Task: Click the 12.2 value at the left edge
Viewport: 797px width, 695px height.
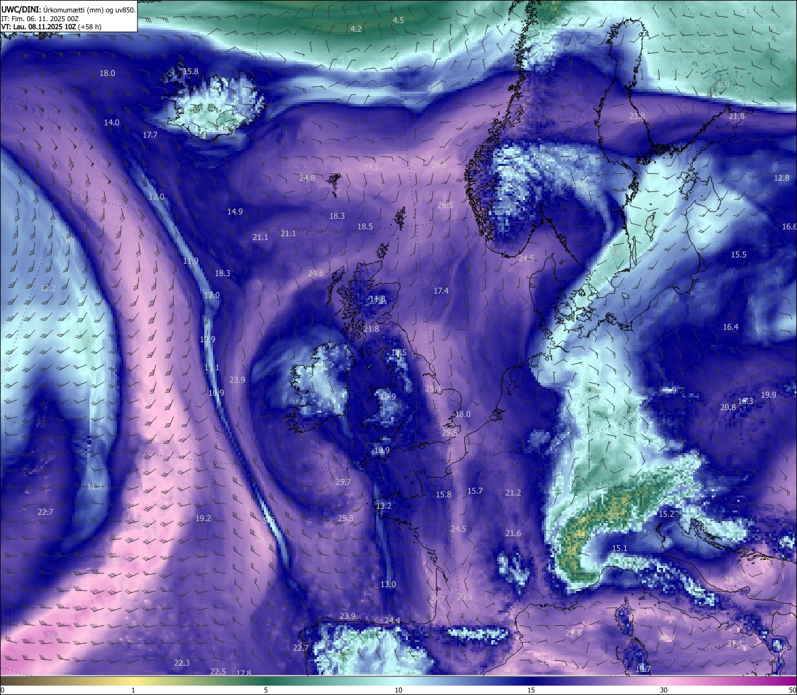Action: (48, 288)
